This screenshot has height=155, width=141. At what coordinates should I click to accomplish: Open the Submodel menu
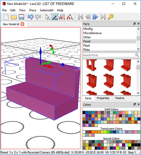(47, 10)
